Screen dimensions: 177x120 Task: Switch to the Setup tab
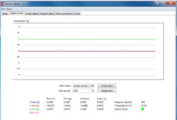click(5, 14)
